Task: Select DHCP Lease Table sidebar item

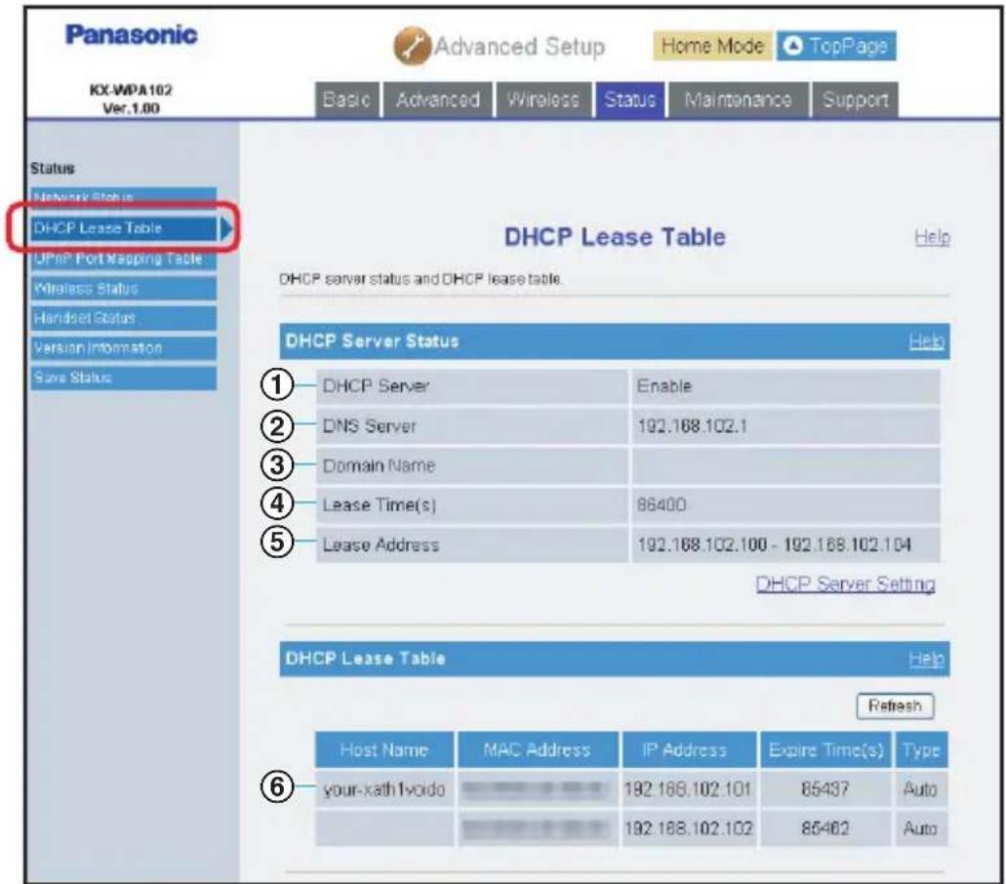Action: click(x=123, y=228)
